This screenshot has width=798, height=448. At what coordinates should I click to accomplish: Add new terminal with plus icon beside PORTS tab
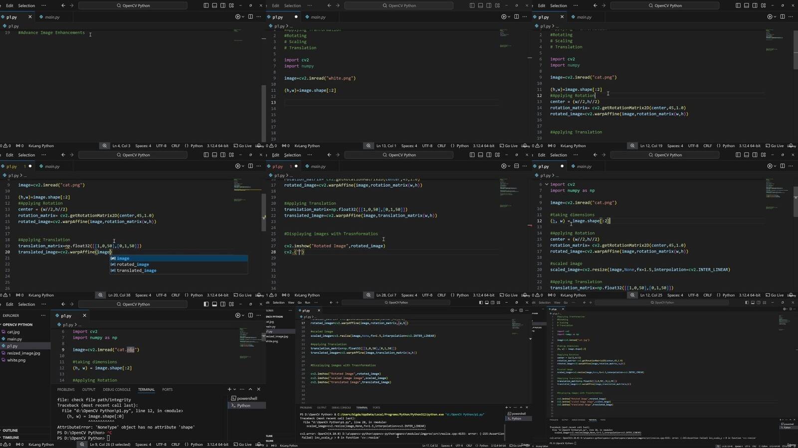point(229,389)
